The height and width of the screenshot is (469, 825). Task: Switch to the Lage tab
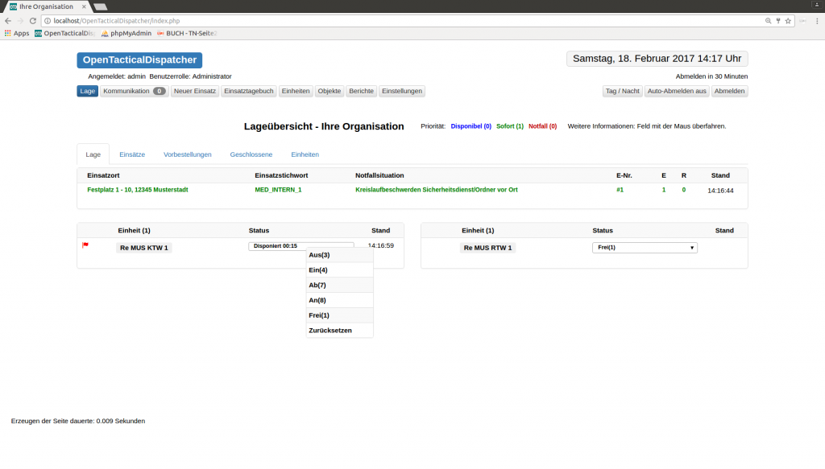pyautogui.click(x=93, y=154)
